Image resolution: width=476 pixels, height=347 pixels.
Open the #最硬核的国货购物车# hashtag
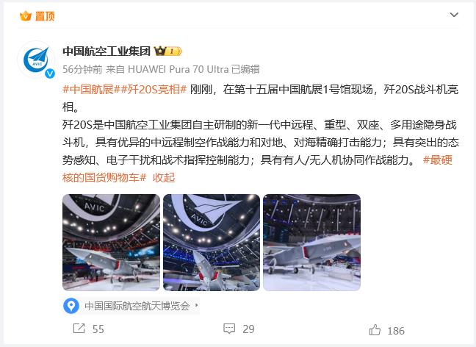(257, 168)
